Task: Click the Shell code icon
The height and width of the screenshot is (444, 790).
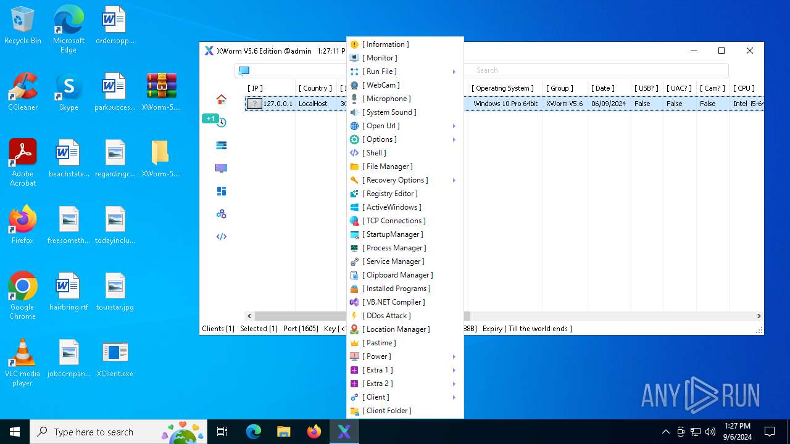Action: coord(354,153)
